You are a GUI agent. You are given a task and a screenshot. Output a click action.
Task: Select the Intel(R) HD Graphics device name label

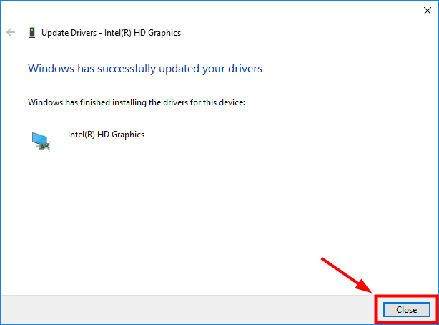(x=106, y=135)
